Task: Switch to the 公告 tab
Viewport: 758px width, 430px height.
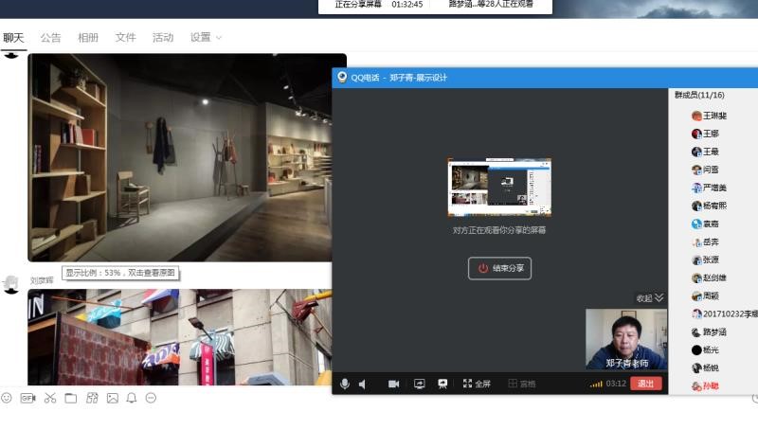Action: click(50, 38)
